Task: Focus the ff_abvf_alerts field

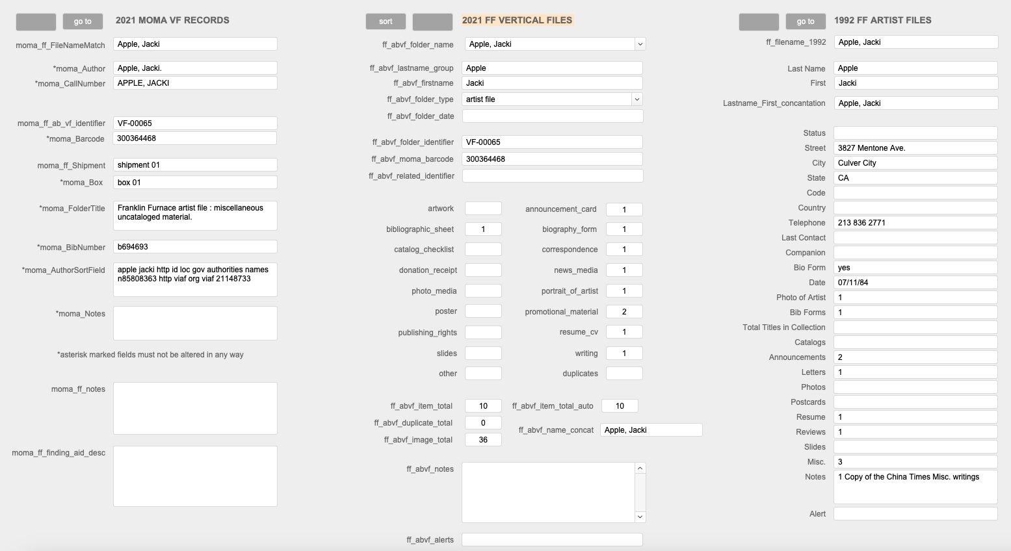Action: [x=552, y=540]
